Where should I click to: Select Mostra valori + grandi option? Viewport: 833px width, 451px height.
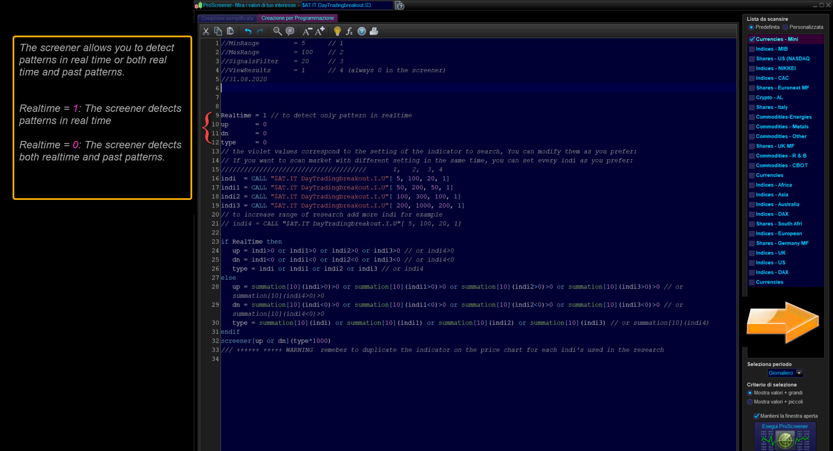[750, 393]
